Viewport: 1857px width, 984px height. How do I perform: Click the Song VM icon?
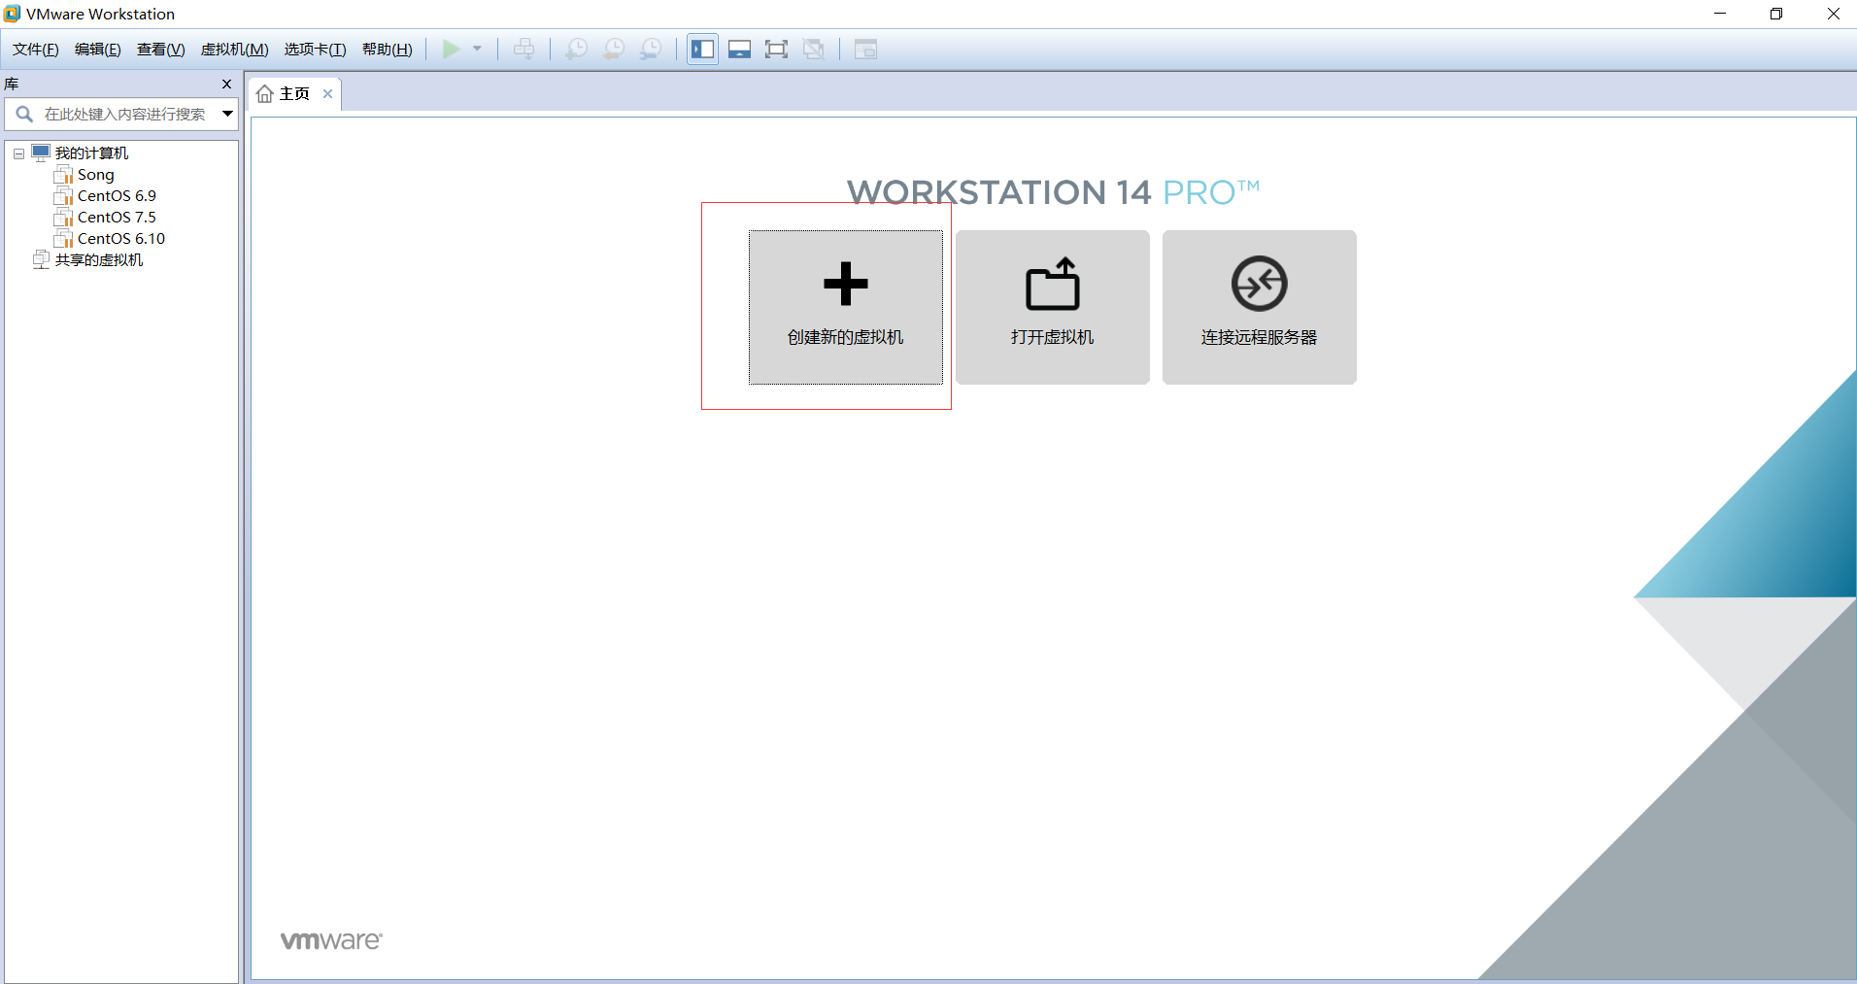(x=64, y=175)
